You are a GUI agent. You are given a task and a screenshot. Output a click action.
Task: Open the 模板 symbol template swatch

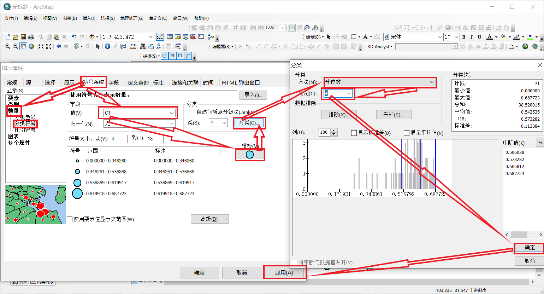coord(250,155)
